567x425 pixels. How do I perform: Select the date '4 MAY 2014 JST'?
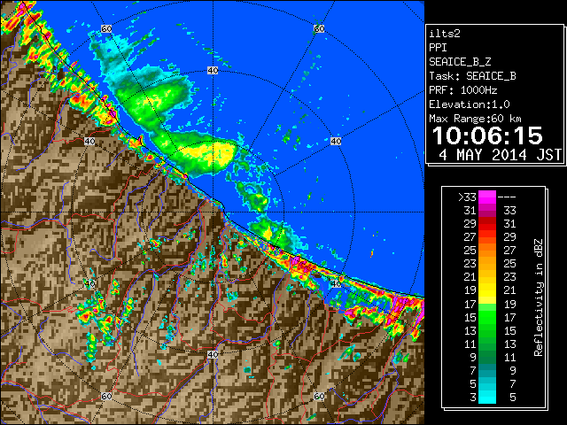click(500, 155)
